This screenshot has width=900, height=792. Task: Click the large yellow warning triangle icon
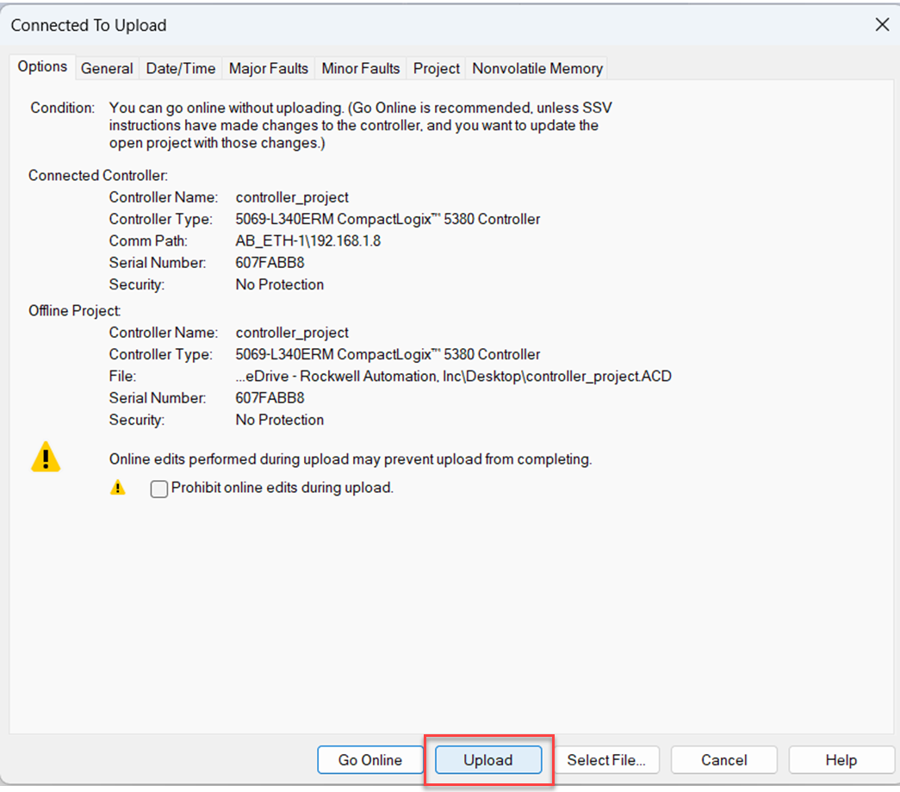(x=46, y=457)
